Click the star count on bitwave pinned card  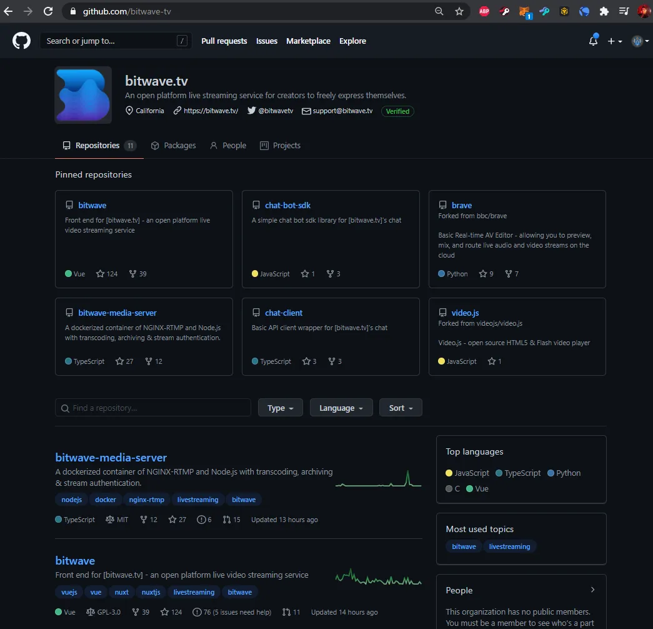107,274
